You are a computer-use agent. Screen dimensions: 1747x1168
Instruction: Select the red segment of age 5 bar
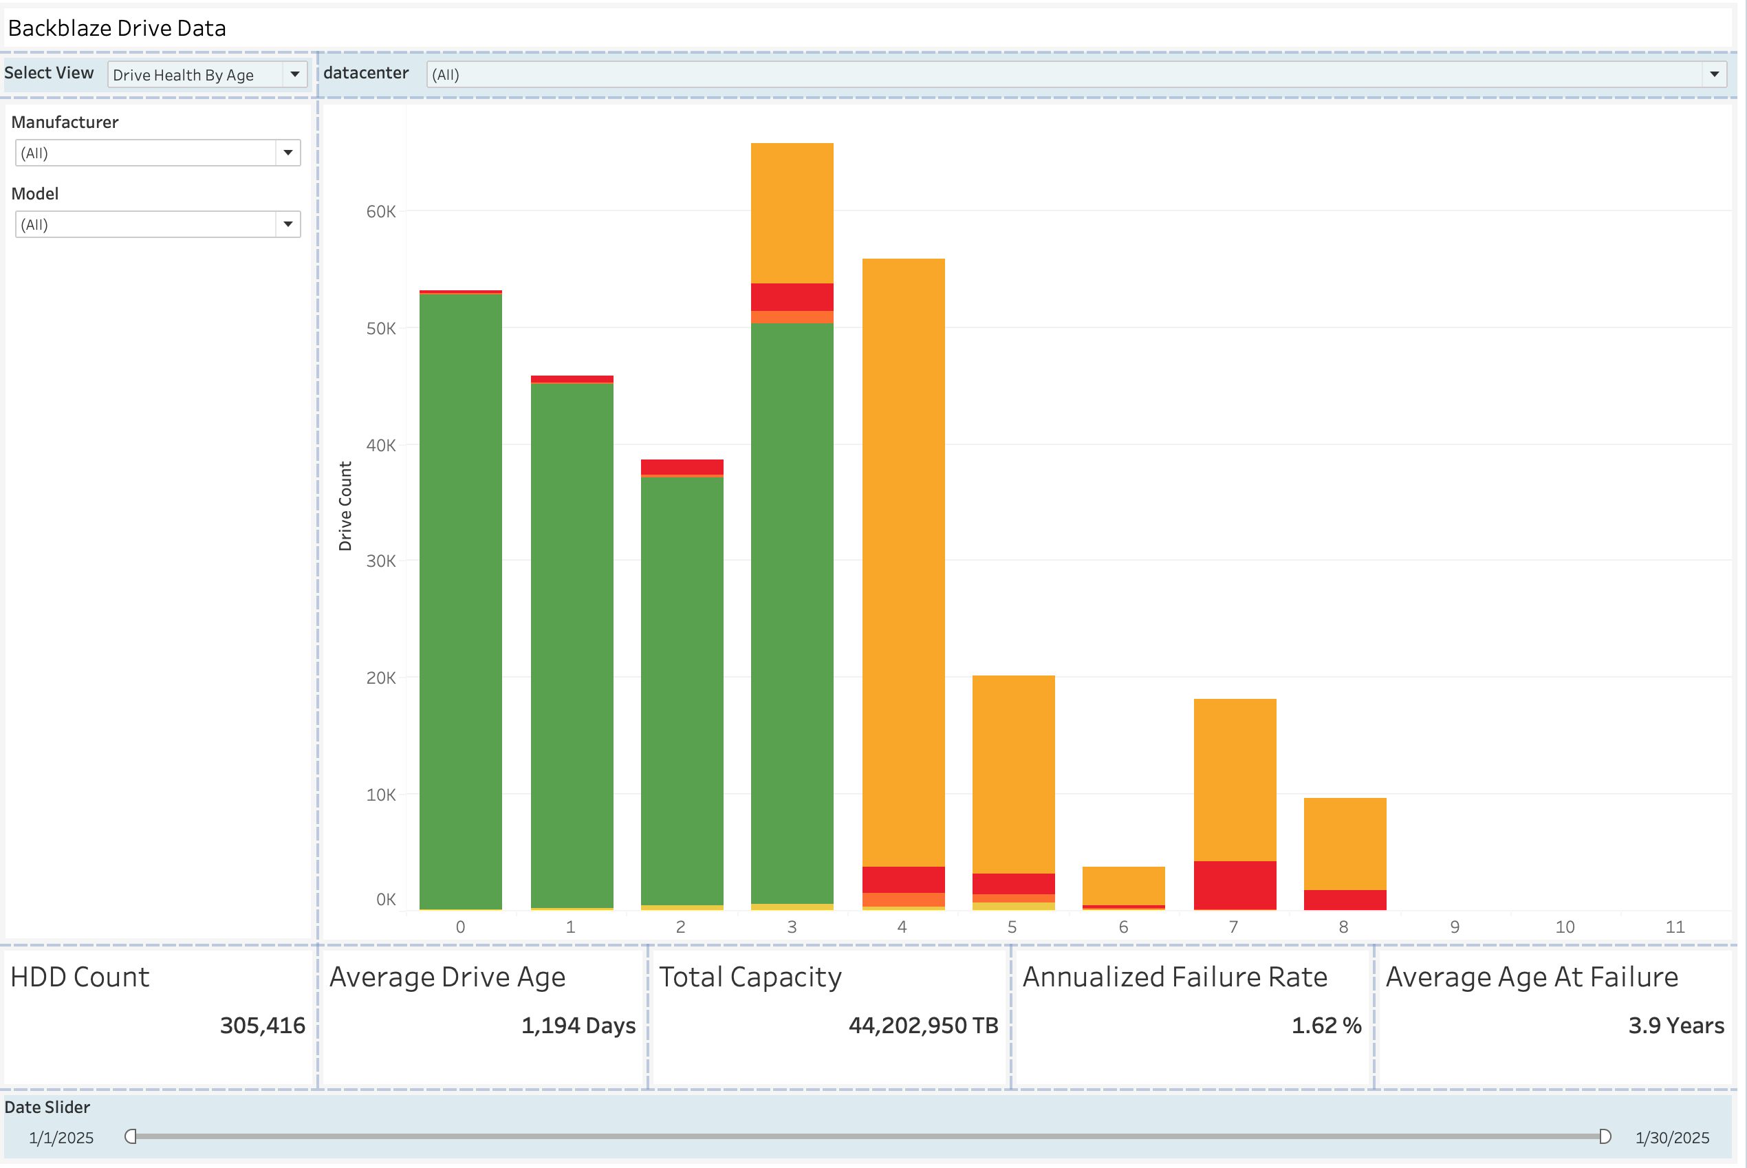click(x=1014, y=884)
